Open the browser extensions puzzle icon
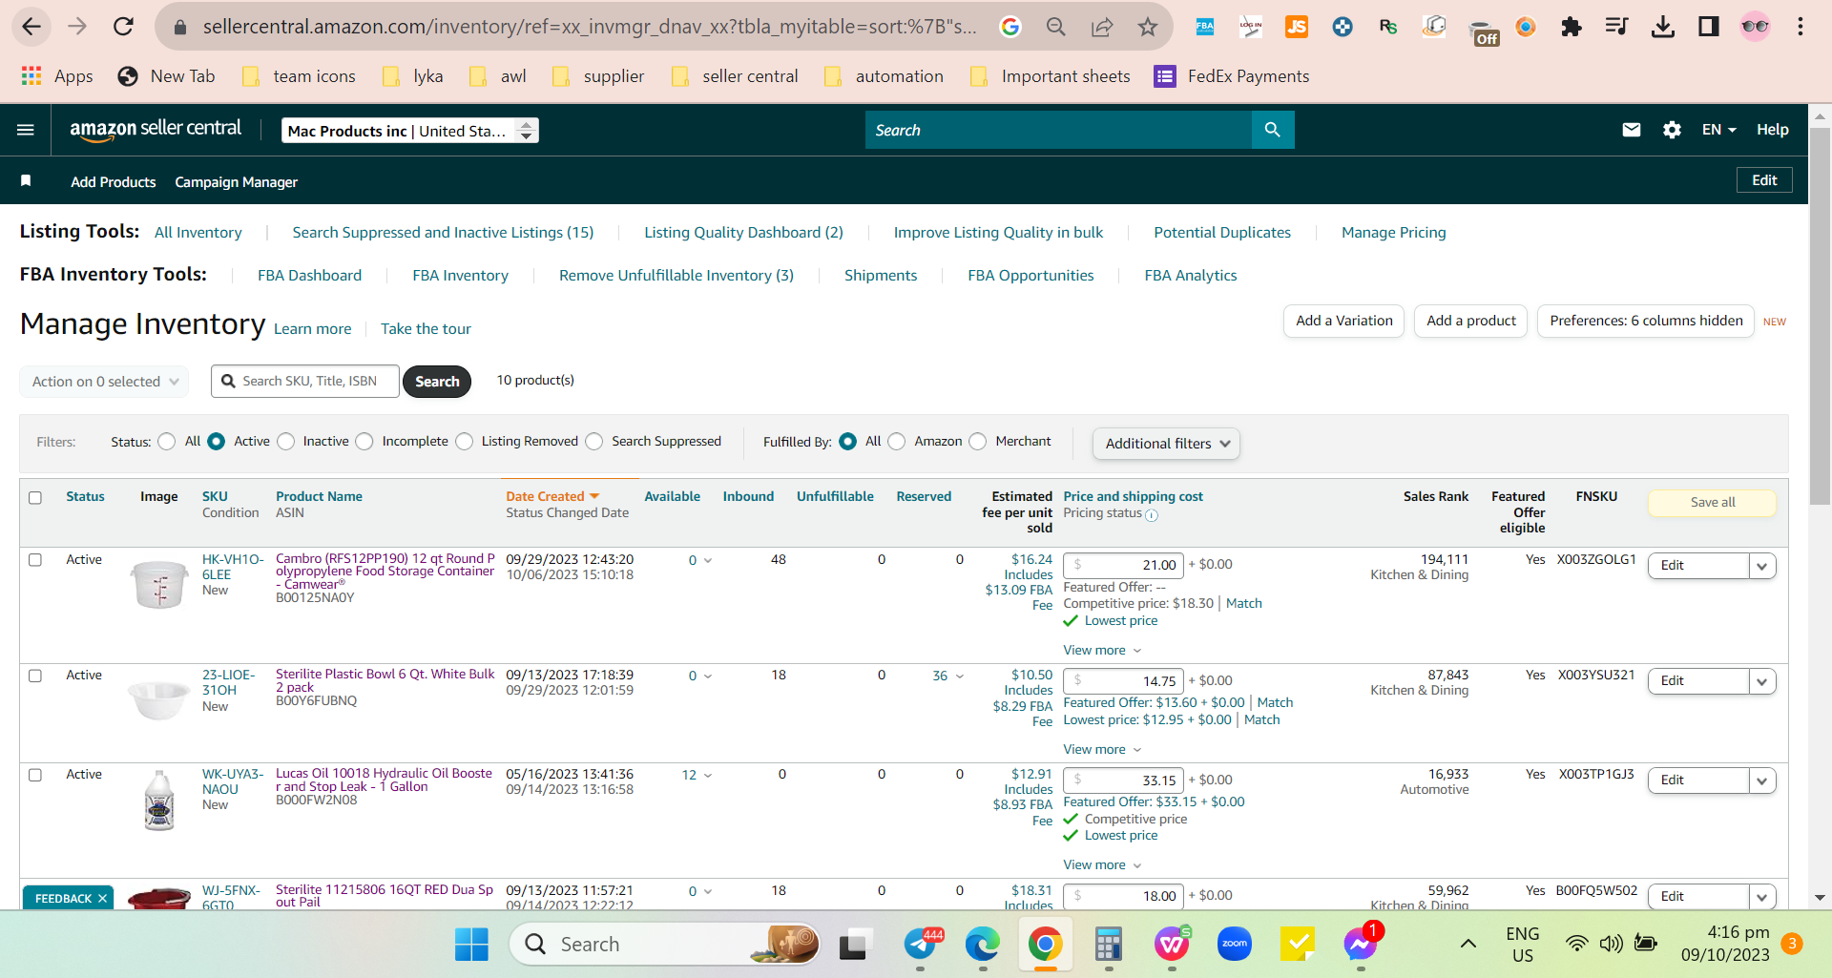The height and width of the screenshot is (978, 1832). click(x=1572, y=27)
